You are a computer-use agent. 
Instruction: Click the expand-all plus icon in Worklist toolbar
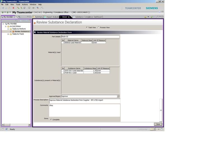click(x=27, y=21)
